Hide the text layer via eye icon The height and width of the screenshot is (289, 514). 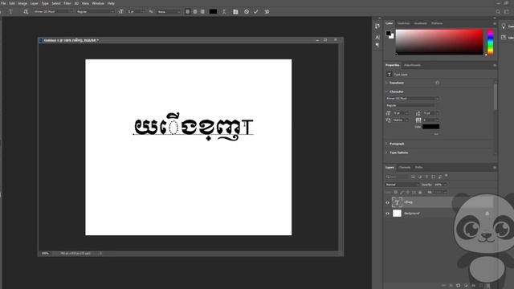[x=387, y=202]
